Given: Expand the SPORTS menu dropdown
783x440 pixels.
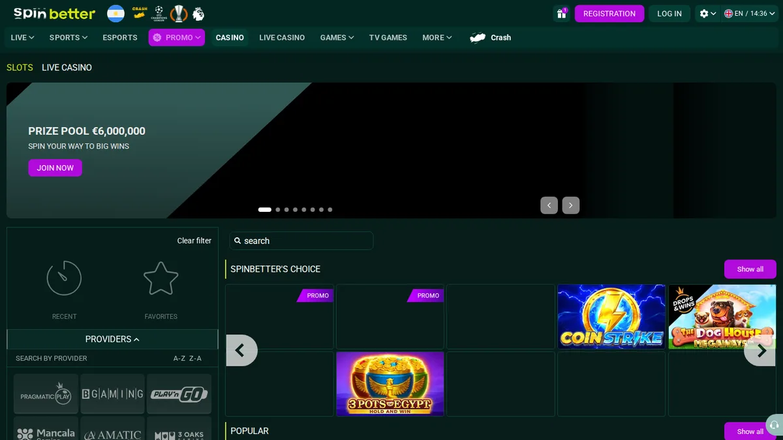Looking at the screenshot, I should click(x=69, y=38).
